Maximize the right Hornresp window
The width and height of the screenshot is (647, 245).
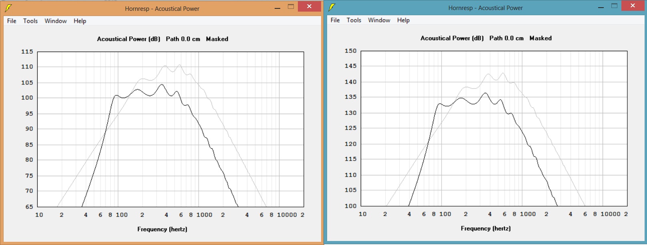(615, 6)
